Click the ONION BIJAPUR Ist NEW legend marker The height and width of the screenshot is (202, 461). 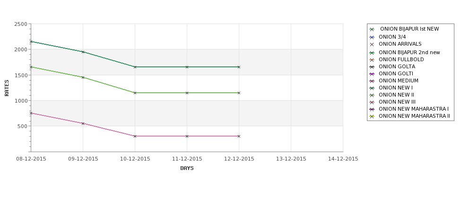372,29
